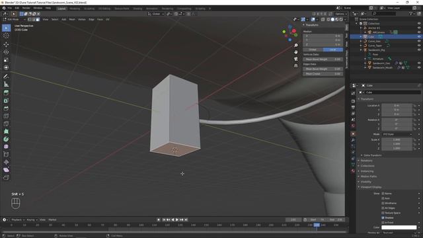The height and width of the screenshot is (238, 423).
Task: Select the Extrude Region tool
Action: [x=6, y=93]
